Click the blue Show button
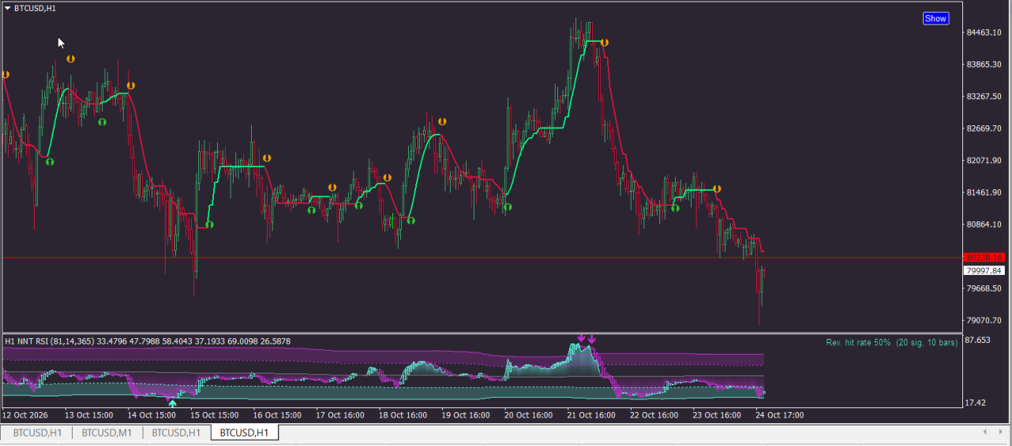Viewport: 1012px width, 446px height. tap(935, 18)
